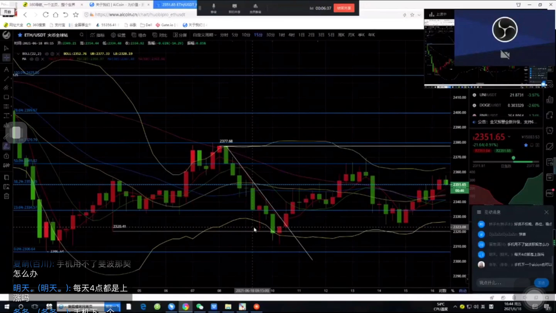Open the 设置 settings menu
The width and height of the screenshot is (556, 313).
point(118,35)
